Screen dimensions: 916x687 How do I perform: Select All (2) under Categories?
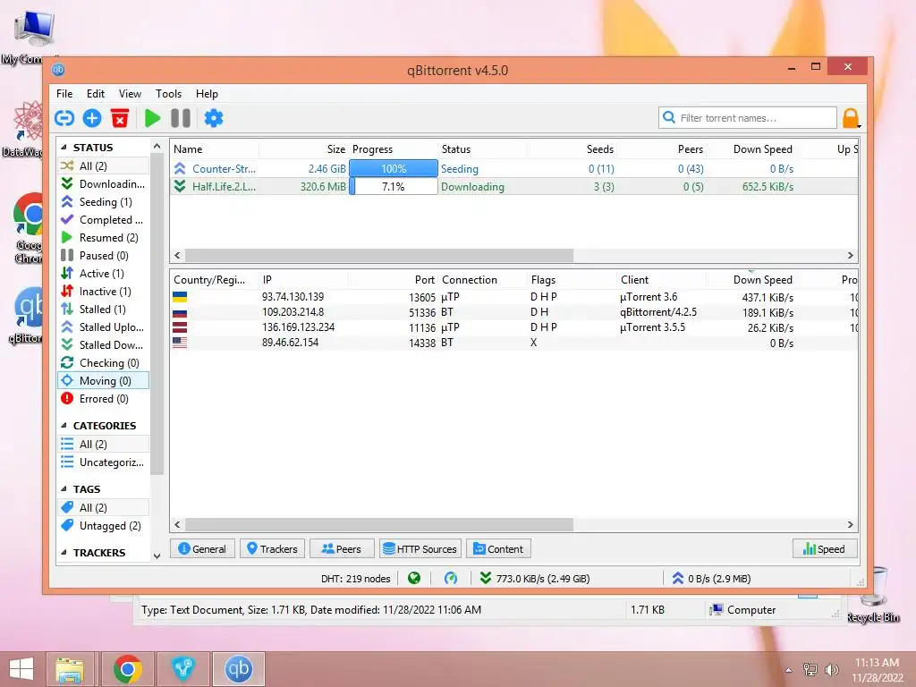(x=104, y=444)
